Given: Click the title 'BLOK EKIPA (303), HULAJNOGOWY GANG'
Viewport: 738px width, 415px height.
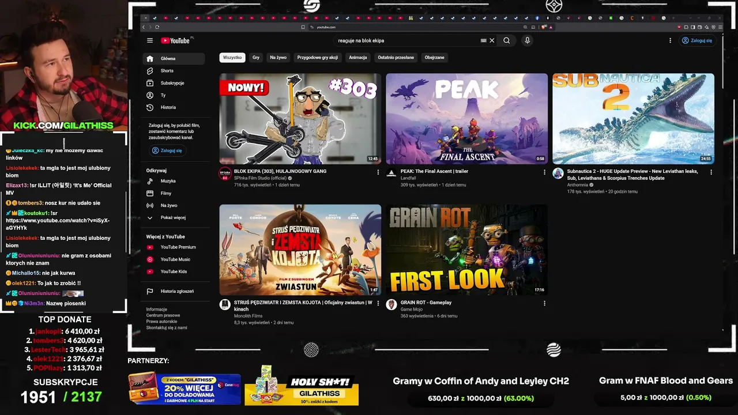Looking at the screenshot, I should (x=280, y=171).
